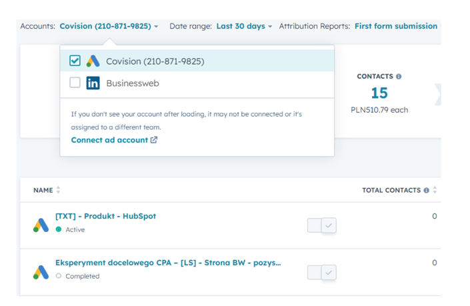Screen dimensions: 470x306
Task: Open the Last 30 days date range dropdown
Action: [x=244, y=26]
